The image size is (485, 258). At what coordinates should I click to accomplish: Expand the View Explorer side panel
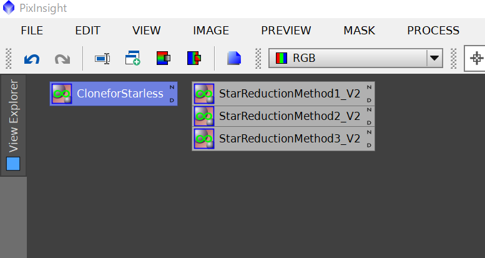(13, 125)
